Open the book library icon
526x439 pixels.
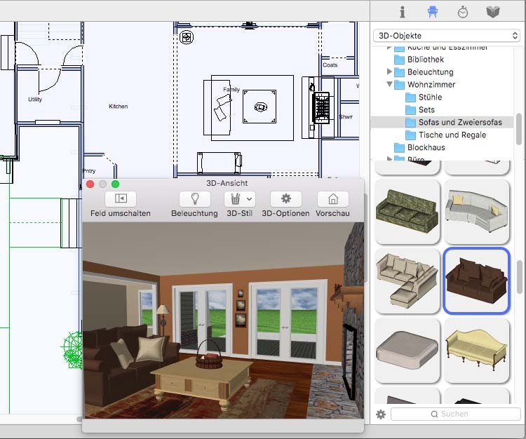coord(493,12)
